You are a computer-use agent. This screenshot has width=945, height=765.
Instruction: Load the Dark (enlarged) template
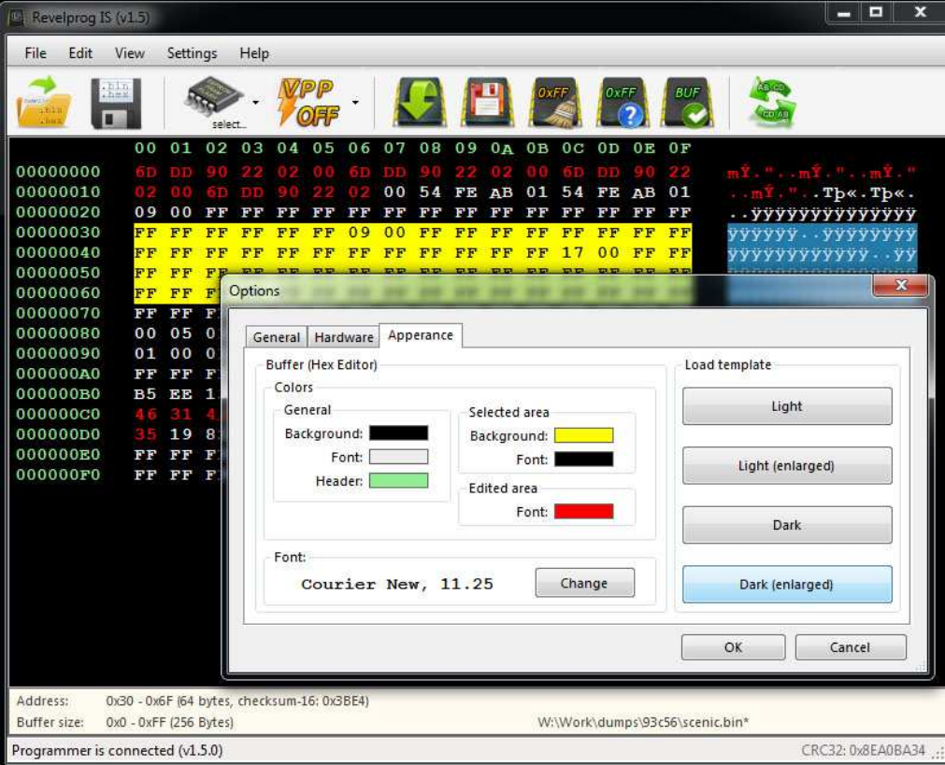(787, 585)
